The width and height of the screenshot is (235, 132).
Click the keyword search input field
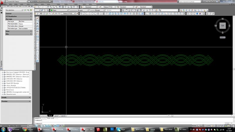(x=190, y=1)
